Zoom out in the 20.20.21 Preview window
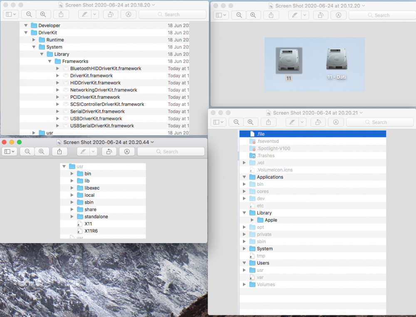416x317 pixels. (236, 122)
